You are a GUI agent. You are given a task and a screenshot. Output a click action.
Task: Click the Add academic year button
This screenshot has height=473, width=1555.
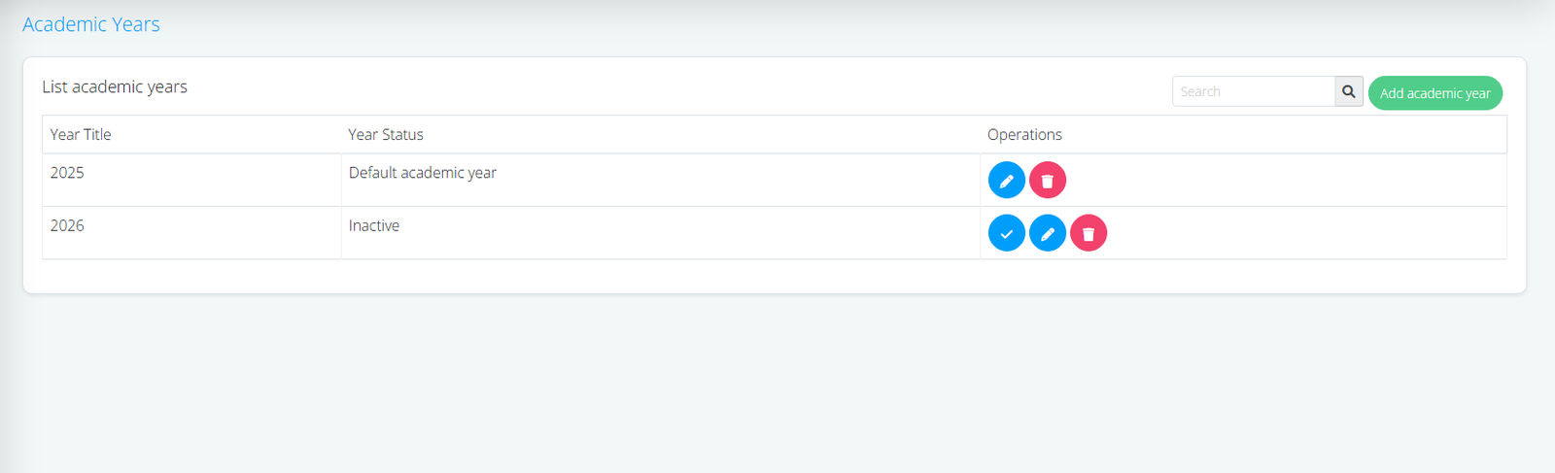click(x=1434, y=93)
